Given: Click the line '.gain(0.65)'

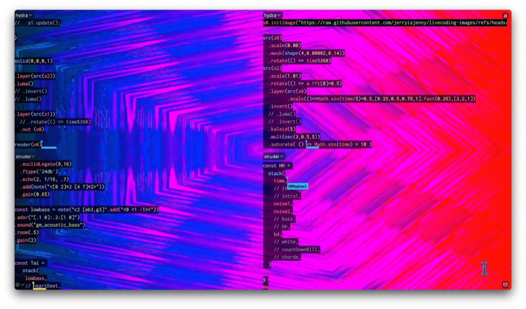Looking at the screenshot, I should (x=35, y=194).
